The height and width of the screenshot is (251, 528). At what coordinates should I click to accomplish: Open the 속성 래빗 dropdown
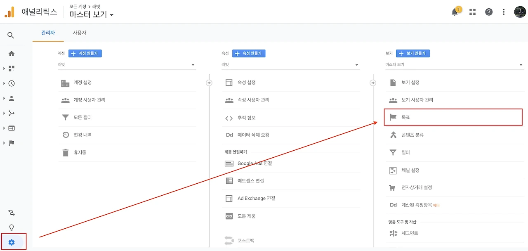[x=290, y=65]
